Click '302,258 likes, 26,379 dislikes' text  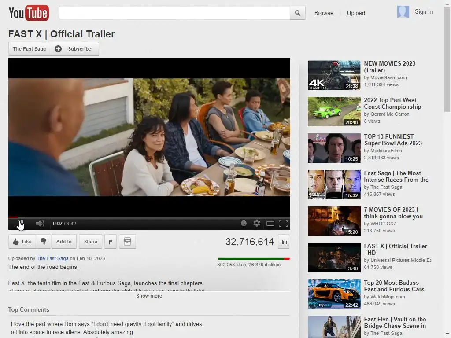[x=249, y=265]
